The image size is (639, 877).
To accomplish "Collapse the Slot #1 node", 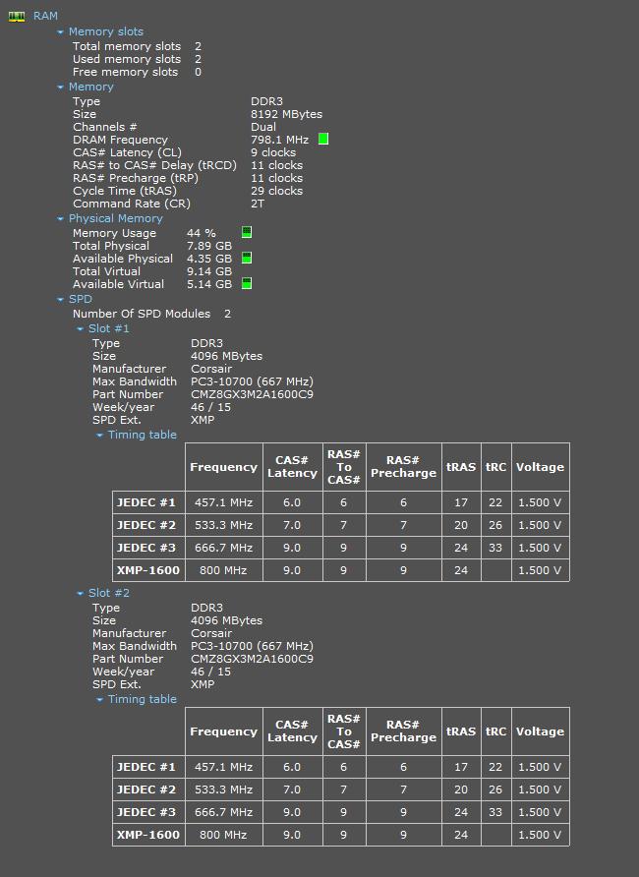I will point(81,329).
